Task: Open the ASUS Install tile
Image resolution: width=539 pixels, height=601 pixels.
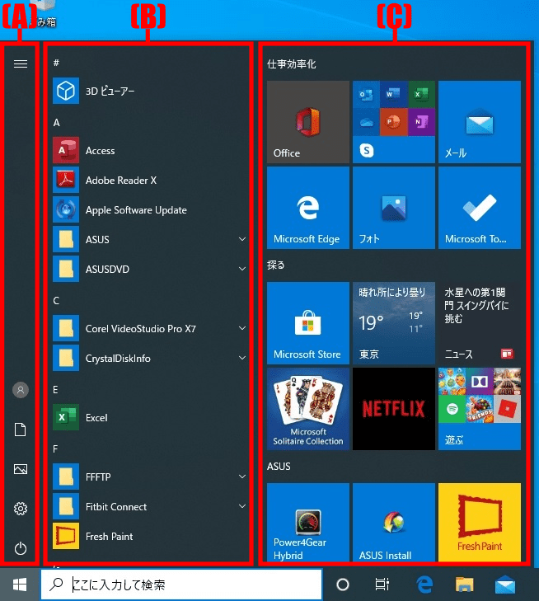Action: point(394,523)
